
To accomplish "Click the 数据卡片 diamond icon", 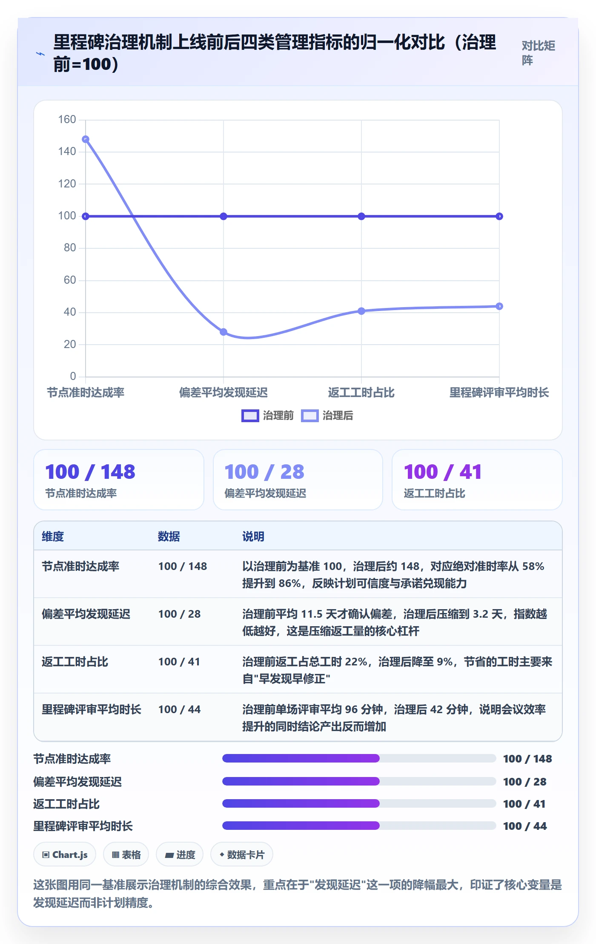I will [222, 855].
